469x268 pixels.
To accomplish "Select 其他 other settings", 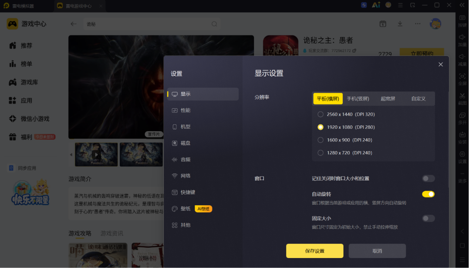I will coord(203,225).
